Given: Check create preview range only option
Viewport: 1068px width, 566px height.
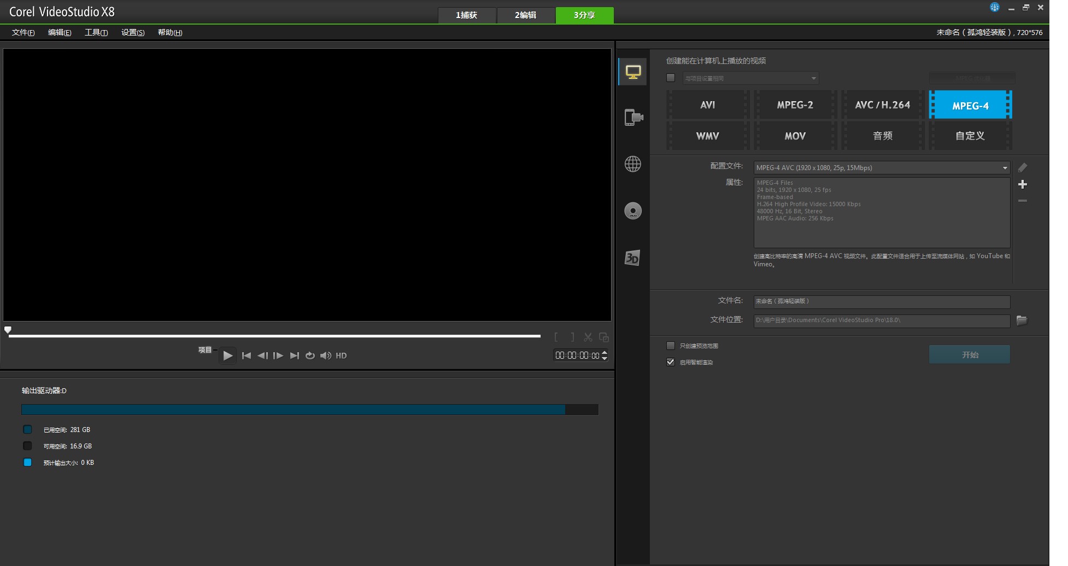Looking at the screenshot, I should (671, 346).
